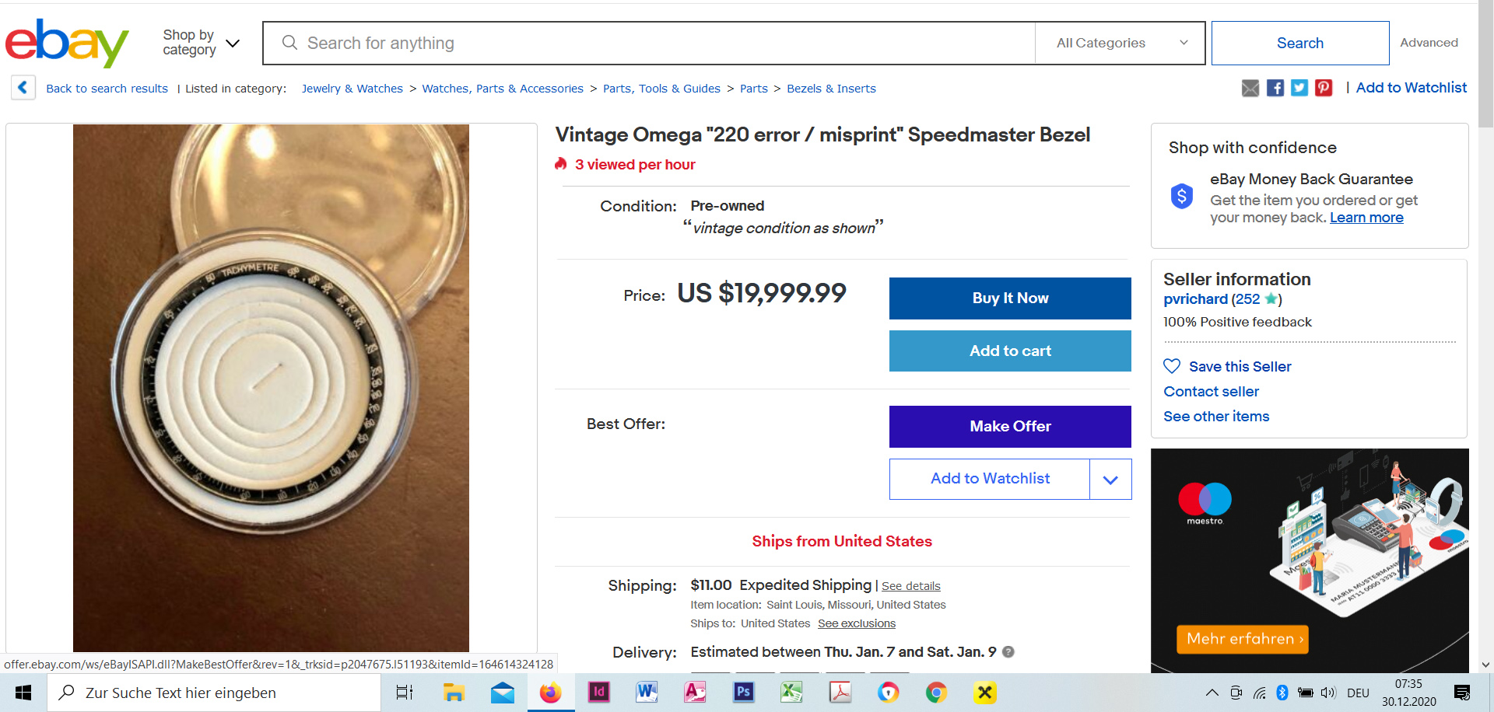
Task: Share listing on Pinterest
Action: tap(1324, 89)
